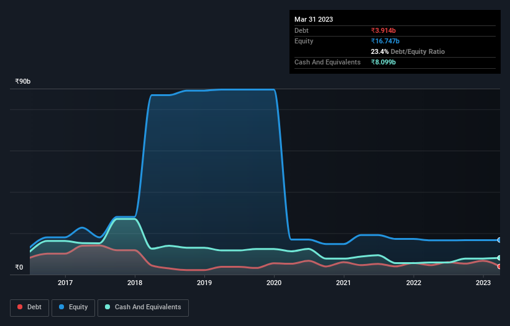510x326 pixels.
Task: Click the 23.4% Debt/Equity Ratio text
Action: [408, 51]
